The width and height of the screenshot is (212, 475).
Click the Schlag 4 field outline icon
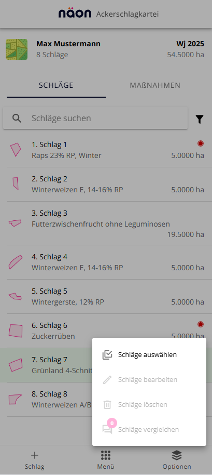pyautogui.click(x=15, y=262)
